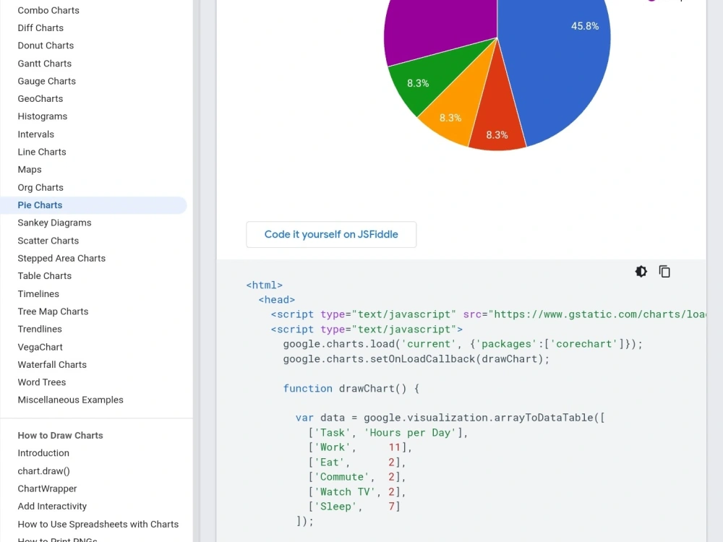Screen dimensions: 723x542
Task: Click the <html> tag line
Action: point(264,285)
